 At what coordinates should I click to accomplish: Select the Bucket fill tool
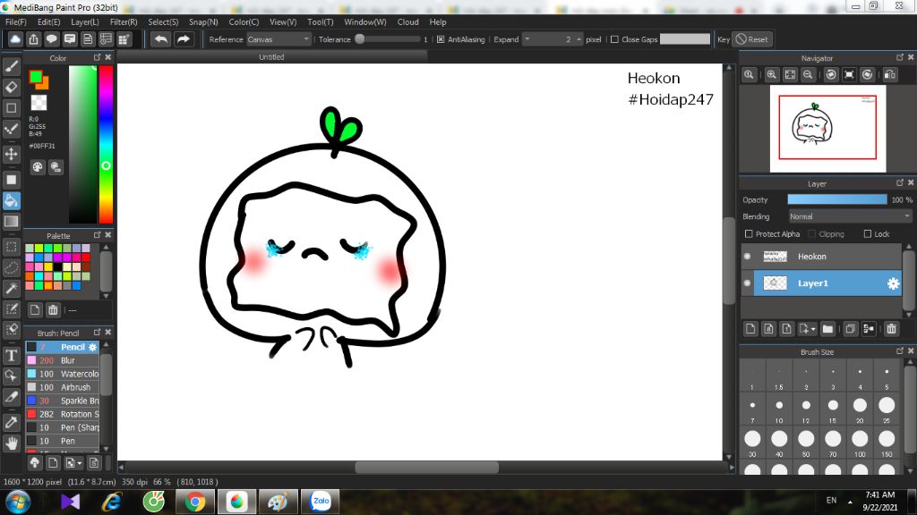click(11, 201)
